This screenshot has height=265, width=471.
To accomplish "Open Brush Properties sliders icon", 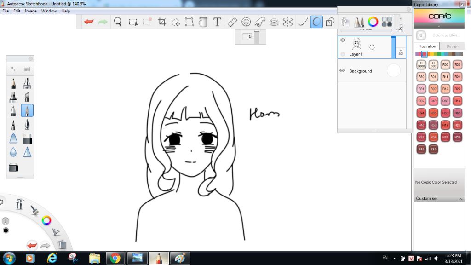I will click(x=13, y=69).
